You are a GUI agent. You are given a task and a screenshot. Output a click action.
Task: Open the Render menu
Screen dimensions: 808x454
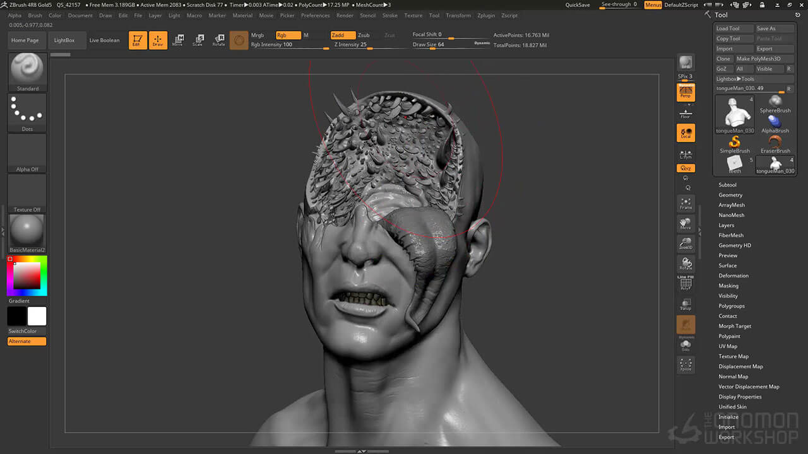[345, 15]
